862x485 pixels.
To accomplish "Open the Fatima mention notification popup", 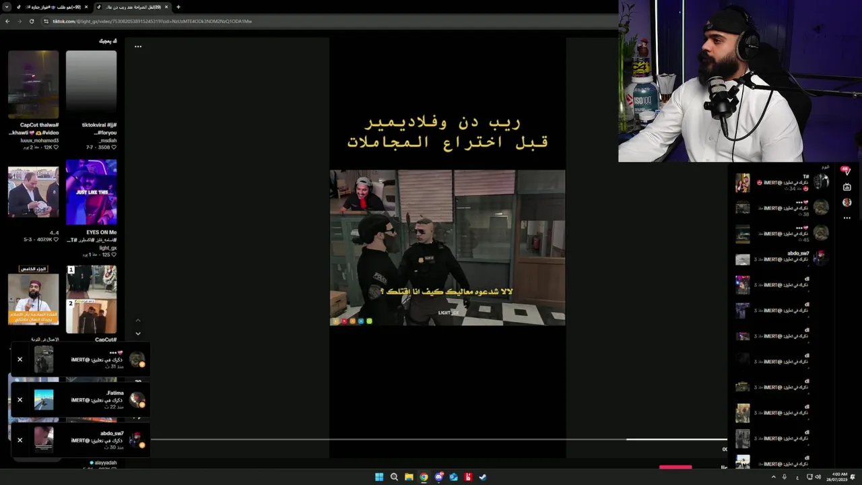I will click(80, 399).
